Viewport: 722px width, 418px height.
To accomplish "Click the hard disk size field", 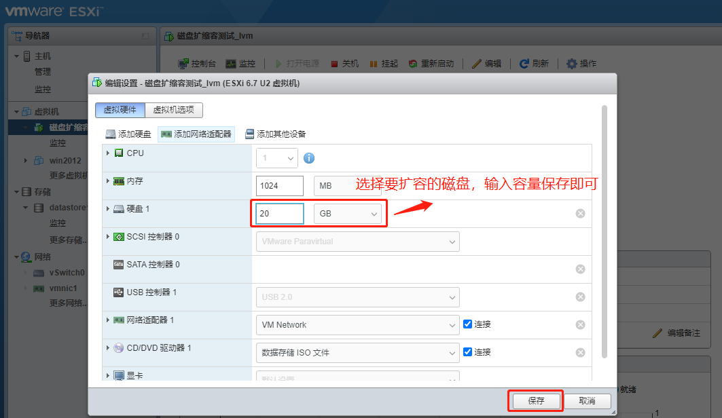I will [x=280, y=214].
